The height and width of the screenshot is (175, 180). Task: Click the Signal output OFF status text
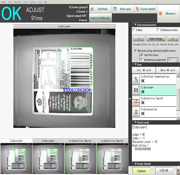click(x=76, y=16)
